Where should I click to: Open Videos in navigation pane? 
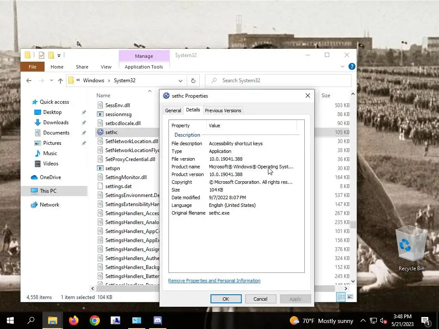point(51,164)
